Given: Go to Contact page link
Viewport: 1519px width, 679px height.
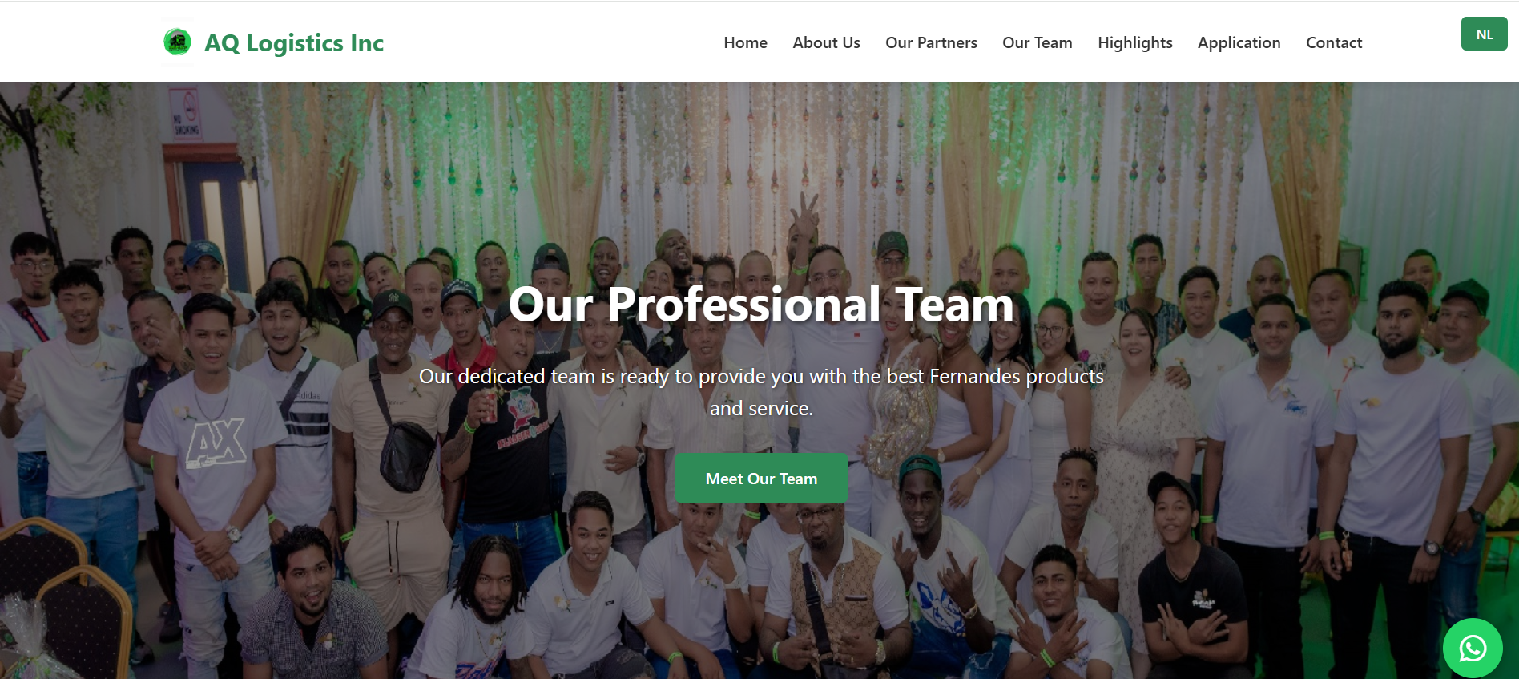Looking at the screenshot, I should coord(1334,42).
